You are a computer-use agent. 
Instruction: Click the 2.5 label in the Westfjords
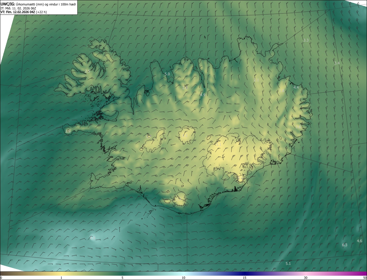click(87, 71)
